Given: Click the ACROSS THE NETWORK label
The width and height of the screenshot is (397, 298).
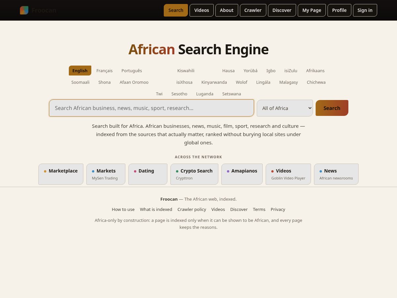Looking at the screenshot, I should click(198, 157).
